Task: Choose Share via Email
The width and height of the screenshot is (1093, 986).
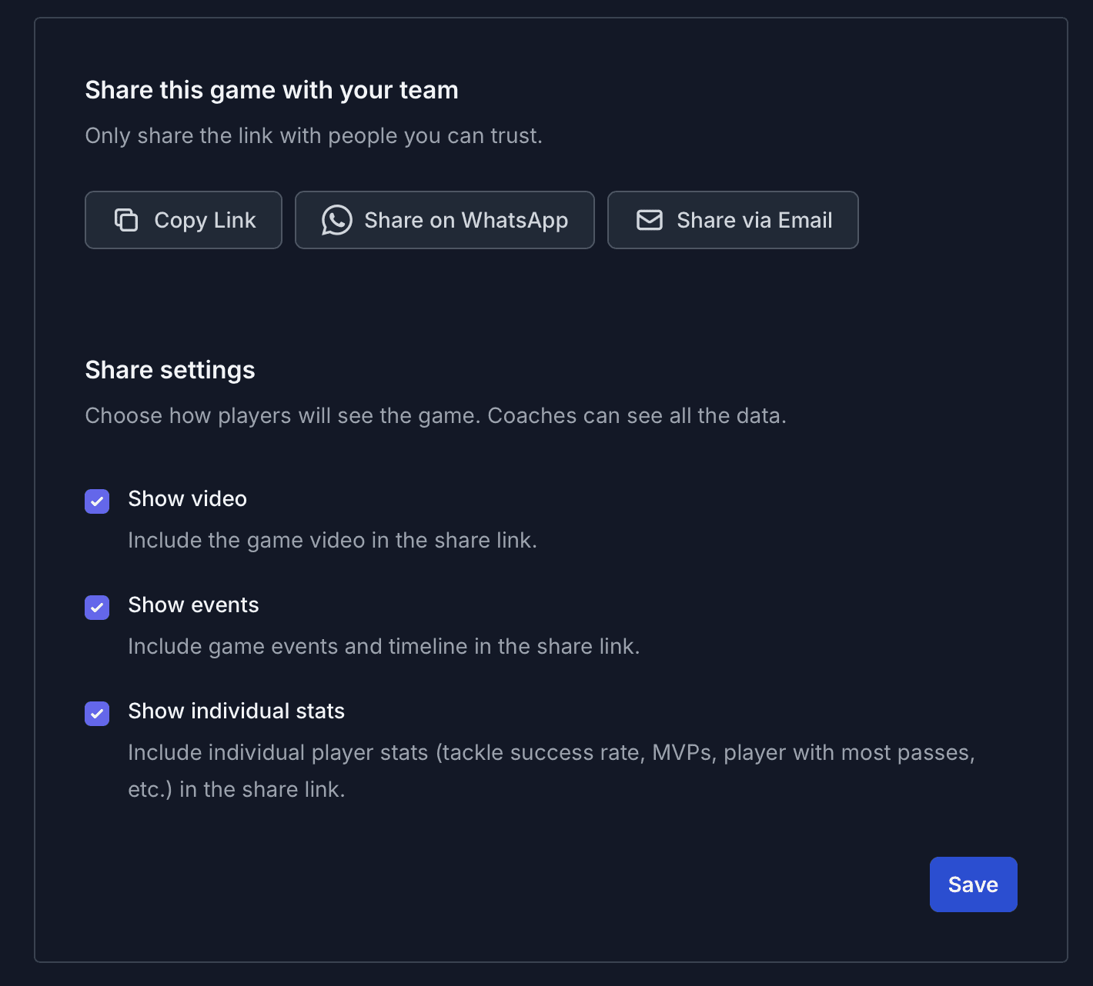Action: click(x=733, y=220)
